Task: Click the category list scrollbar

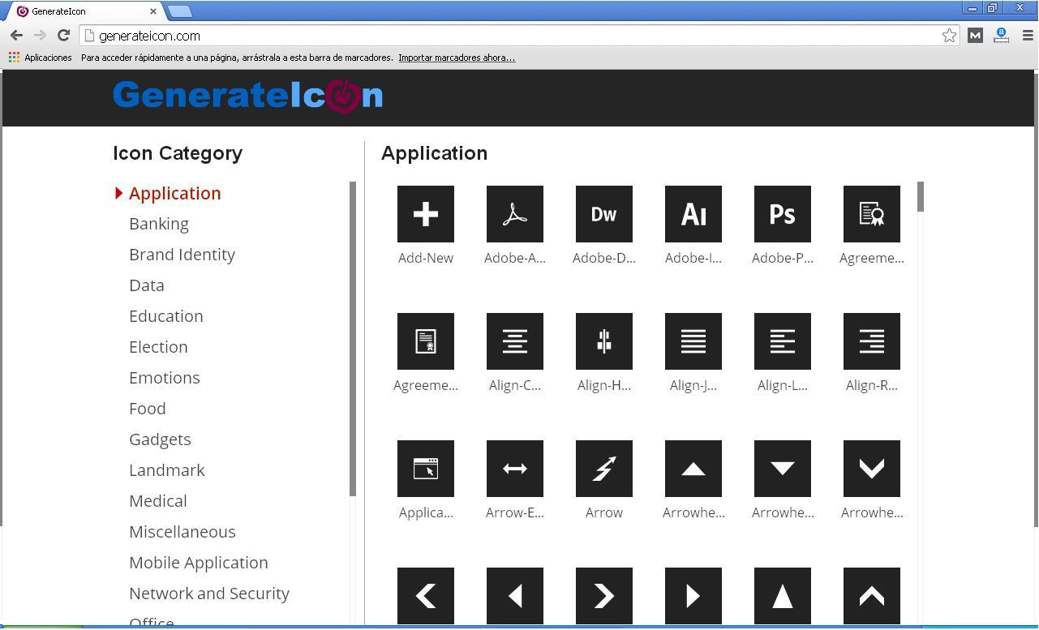Action: [x=353, y=339]
